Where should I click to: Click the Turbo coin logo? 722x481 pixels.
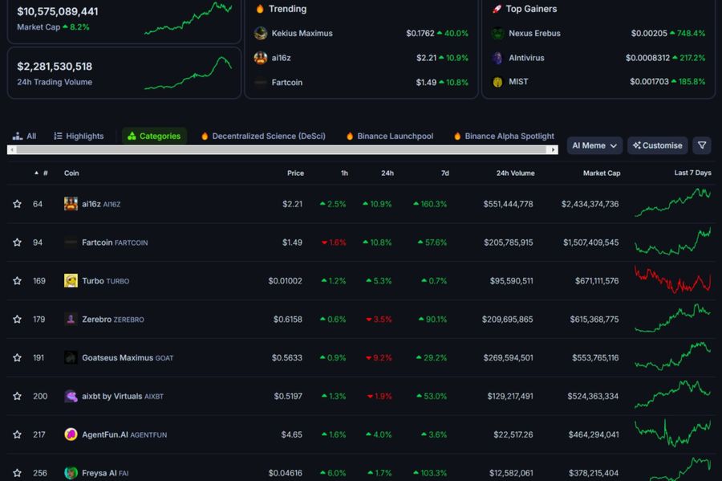tap(71, 280)
